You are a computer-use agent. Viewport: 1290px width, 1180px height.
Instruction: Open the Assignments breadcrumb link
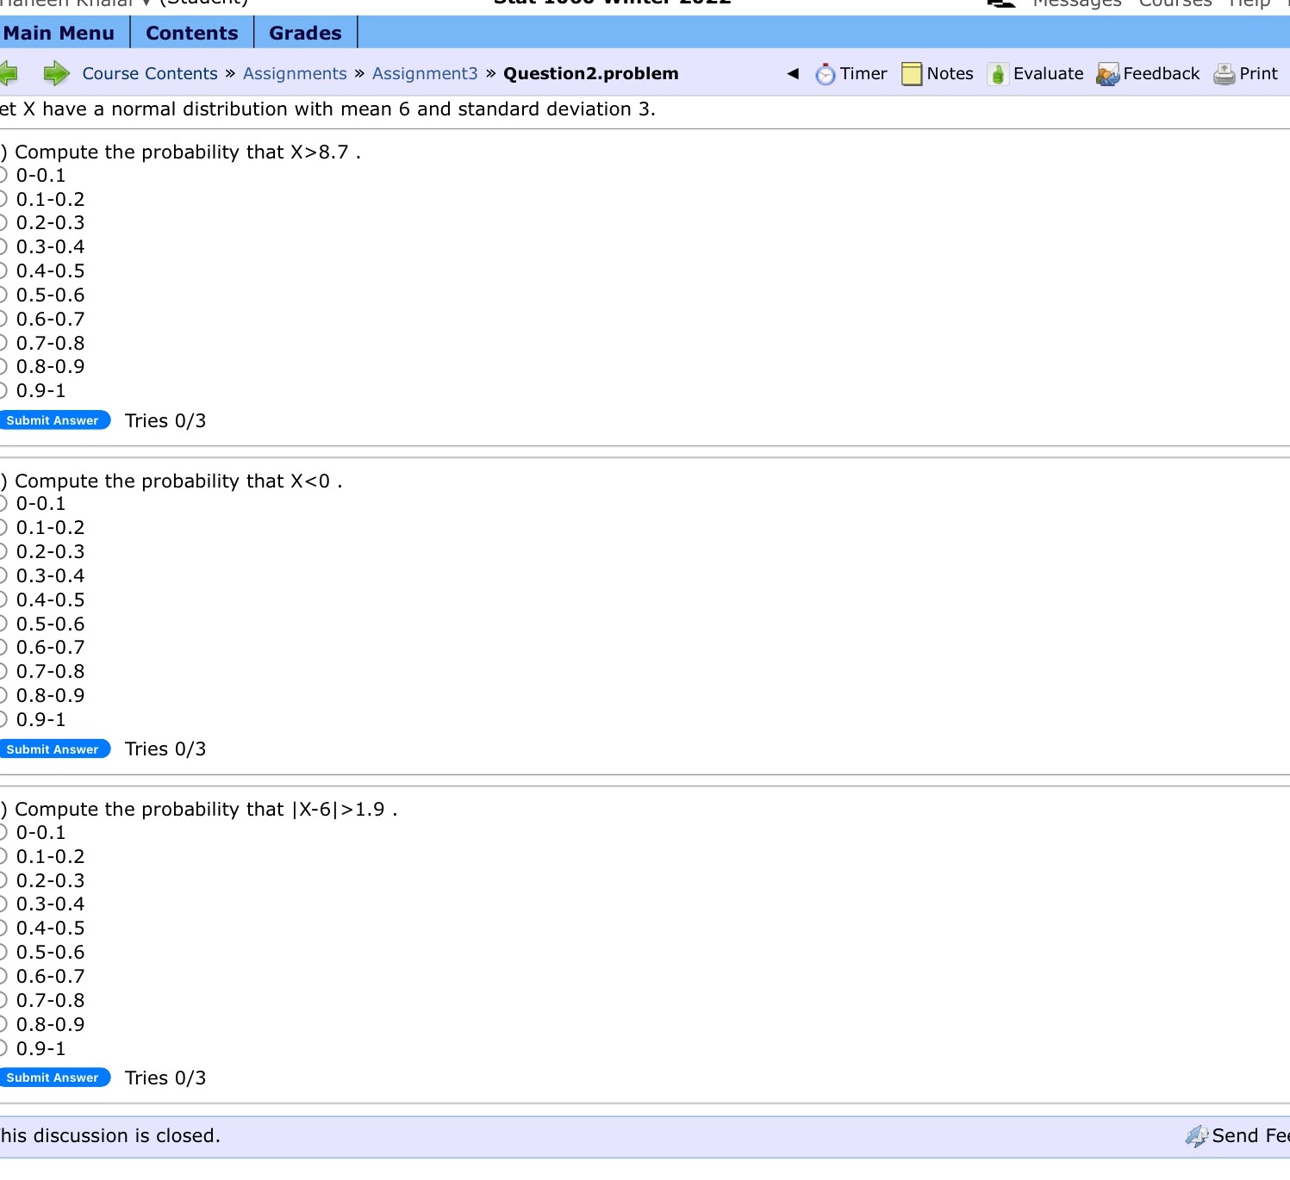[x=294, y=73]
